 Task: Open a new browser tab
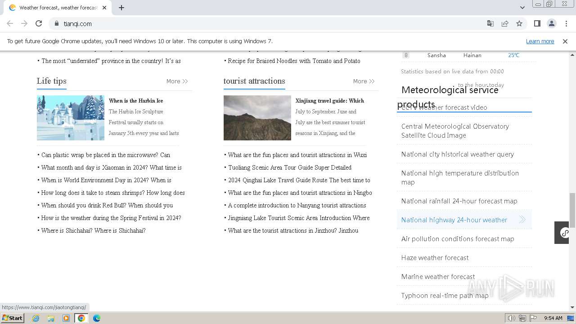tap(121, 8)
